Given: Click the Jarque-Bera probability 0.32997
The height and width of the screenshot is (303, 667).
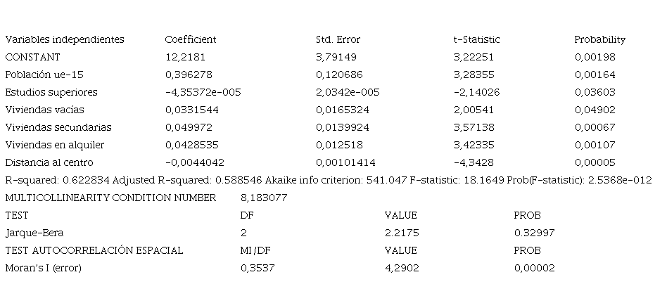Looking at the screenshot, I should [532, 233].
